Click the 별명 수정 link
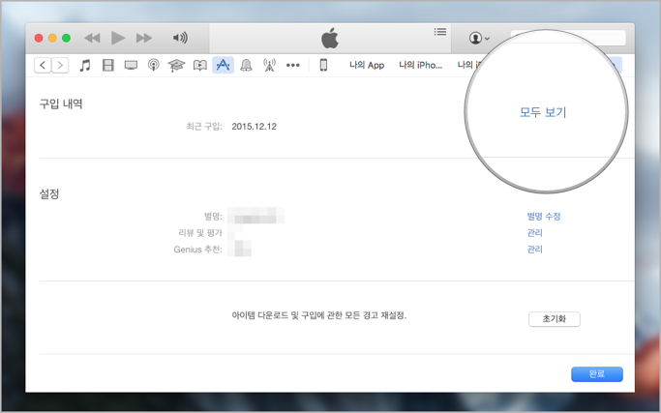Image resolution: width=661 pixels, height=413 pixels. pyautogui.click(x=543, y=217)
